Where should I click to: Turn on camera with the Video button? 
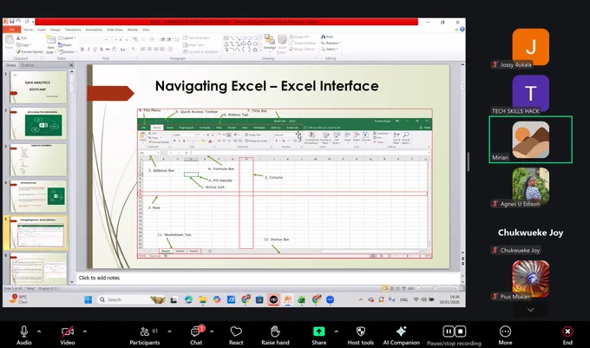coord(68,335)
